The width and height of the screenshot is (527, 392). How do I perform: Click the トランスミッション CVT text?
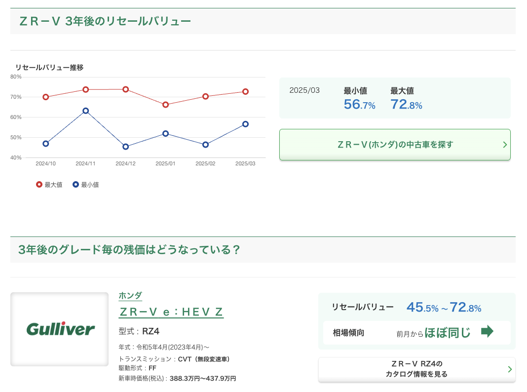click(174, 359)
